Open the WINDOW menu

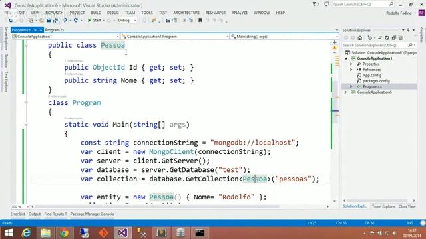(x=262, y=13)
